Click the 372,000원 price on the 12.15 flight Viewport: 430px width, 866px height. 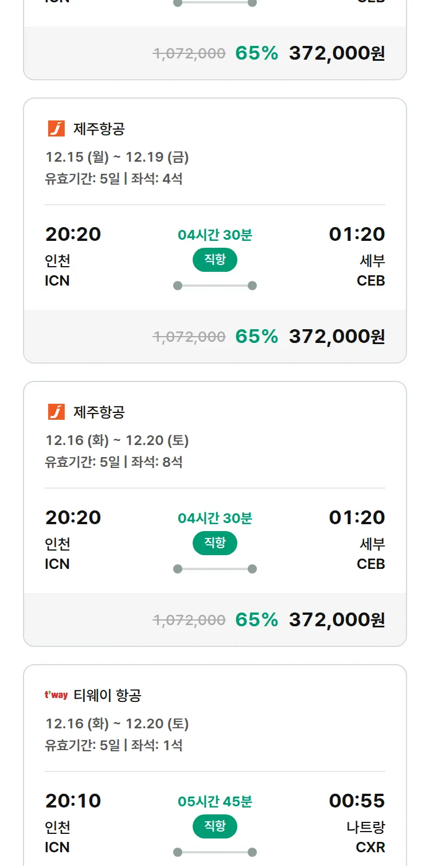coord(337,337)
